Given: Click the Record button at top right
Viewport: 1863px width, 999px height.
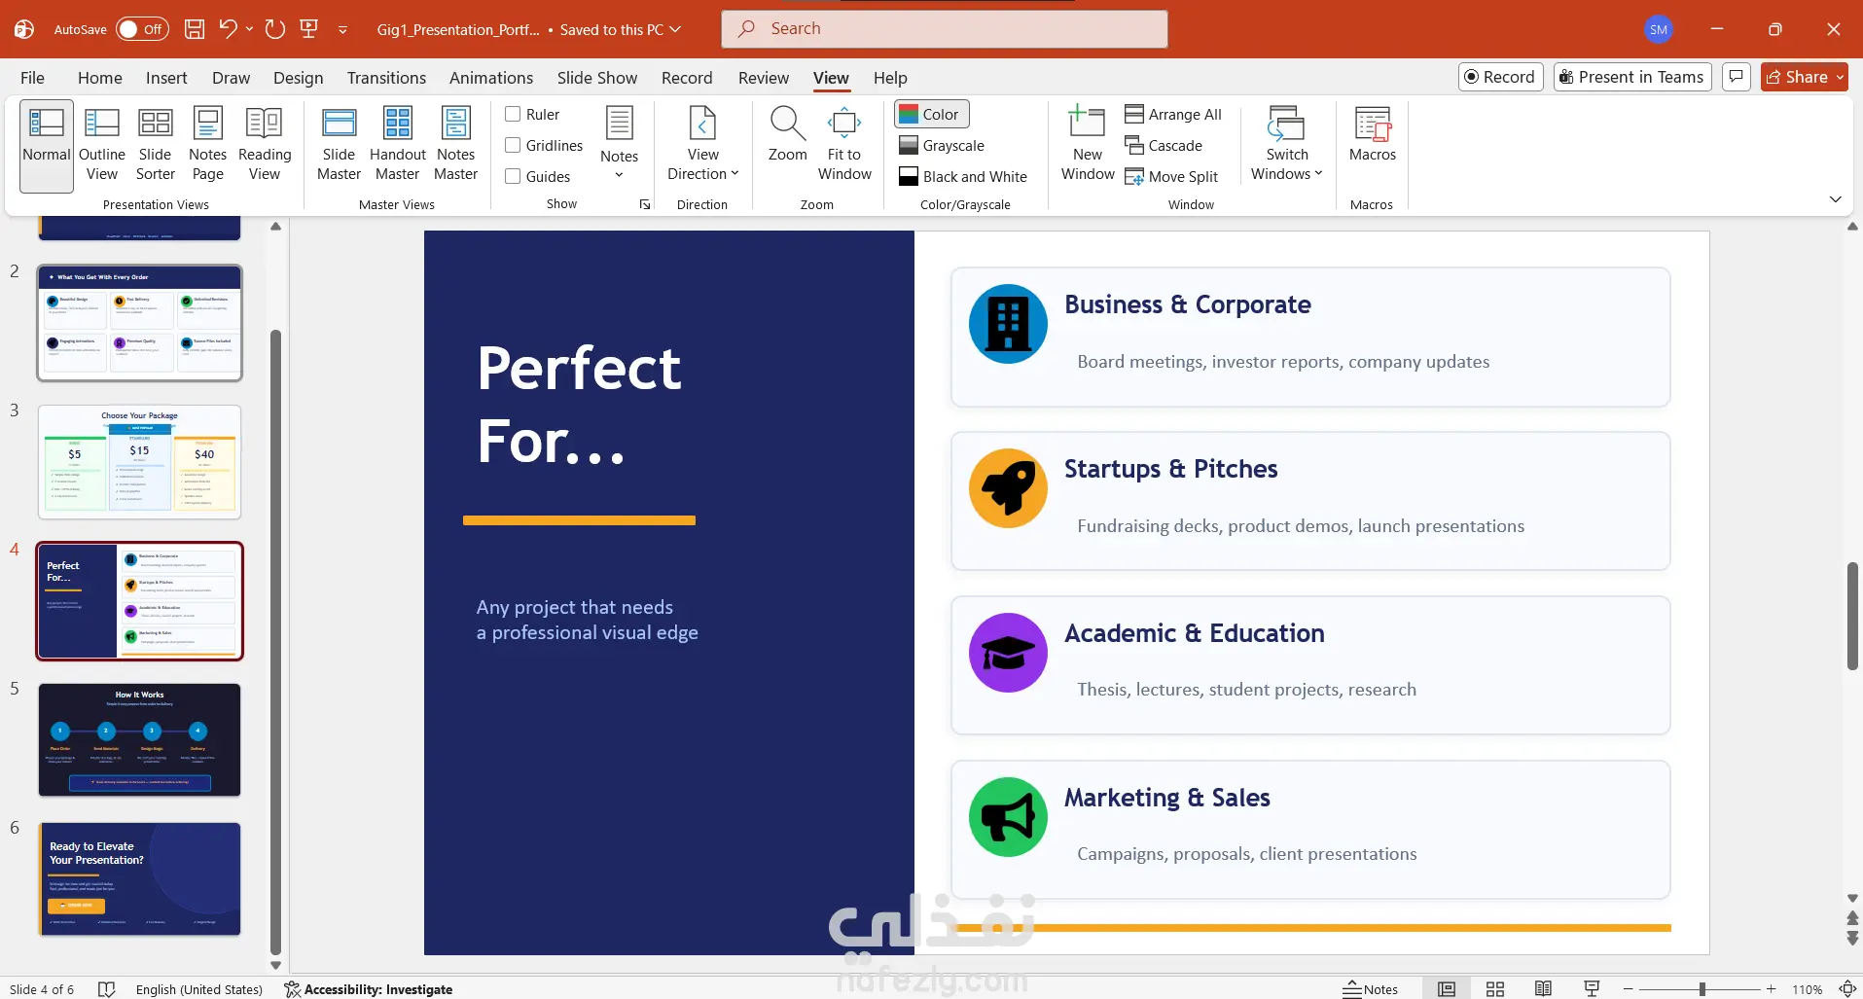Looking at the screenshot, I should pos(1500,77).
